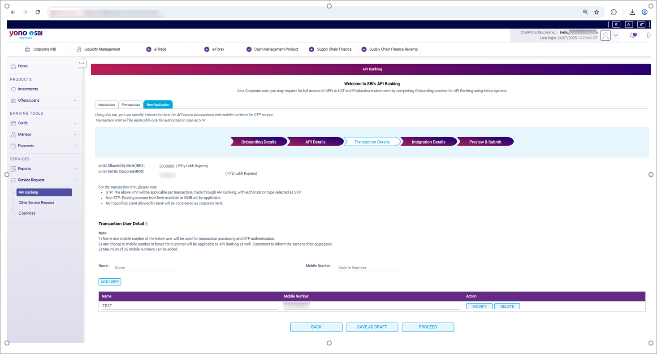Expand the e-Trade menu plus icon
657x354 pixels.
pyautogui.click(x=149, y=49)
